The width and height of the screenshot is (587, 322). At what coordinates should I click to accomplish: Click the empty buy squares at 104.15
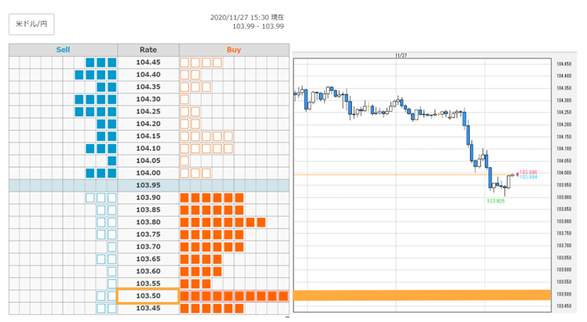[206, 136]
